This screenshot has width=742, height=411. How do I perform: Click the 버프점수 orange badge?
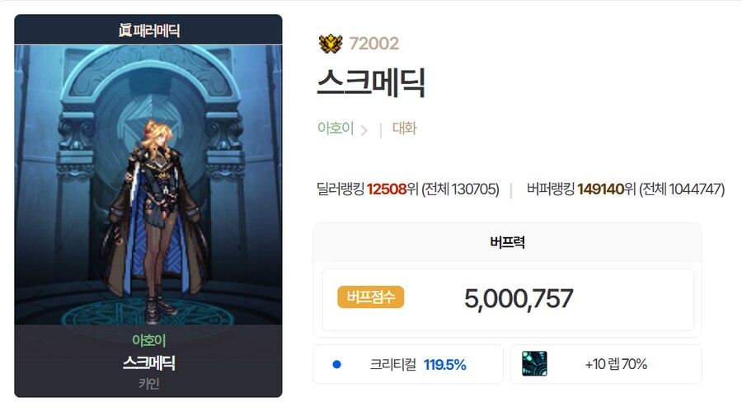[370, 297]
